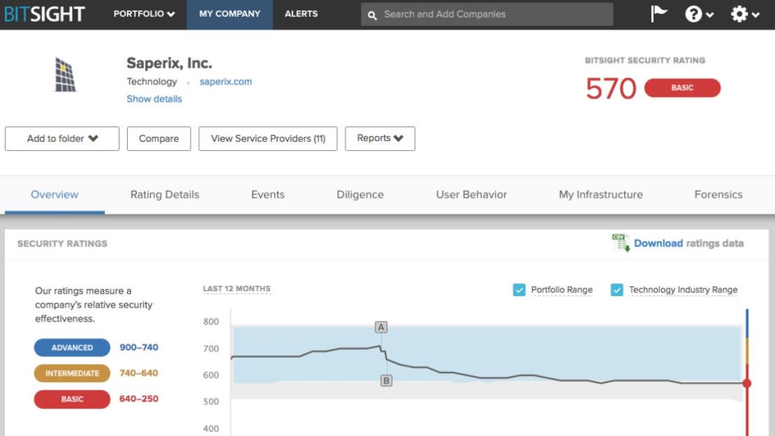Open the Reports dropdown

point(380,138)
